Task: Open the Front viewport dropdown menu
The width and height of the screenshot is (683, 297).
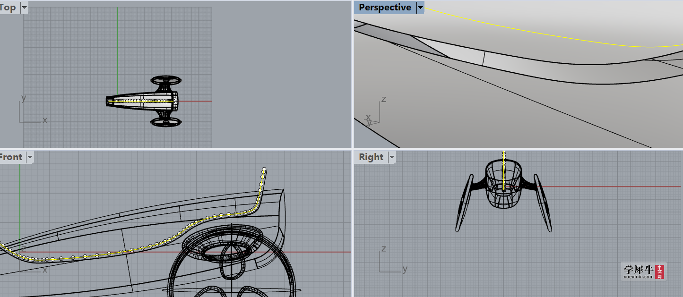Action: point(29,157)
